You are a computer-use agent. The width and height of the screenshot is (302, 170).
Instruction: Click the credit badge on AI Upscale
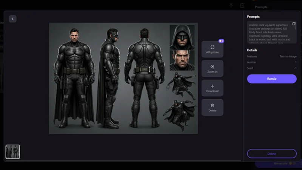221,41
